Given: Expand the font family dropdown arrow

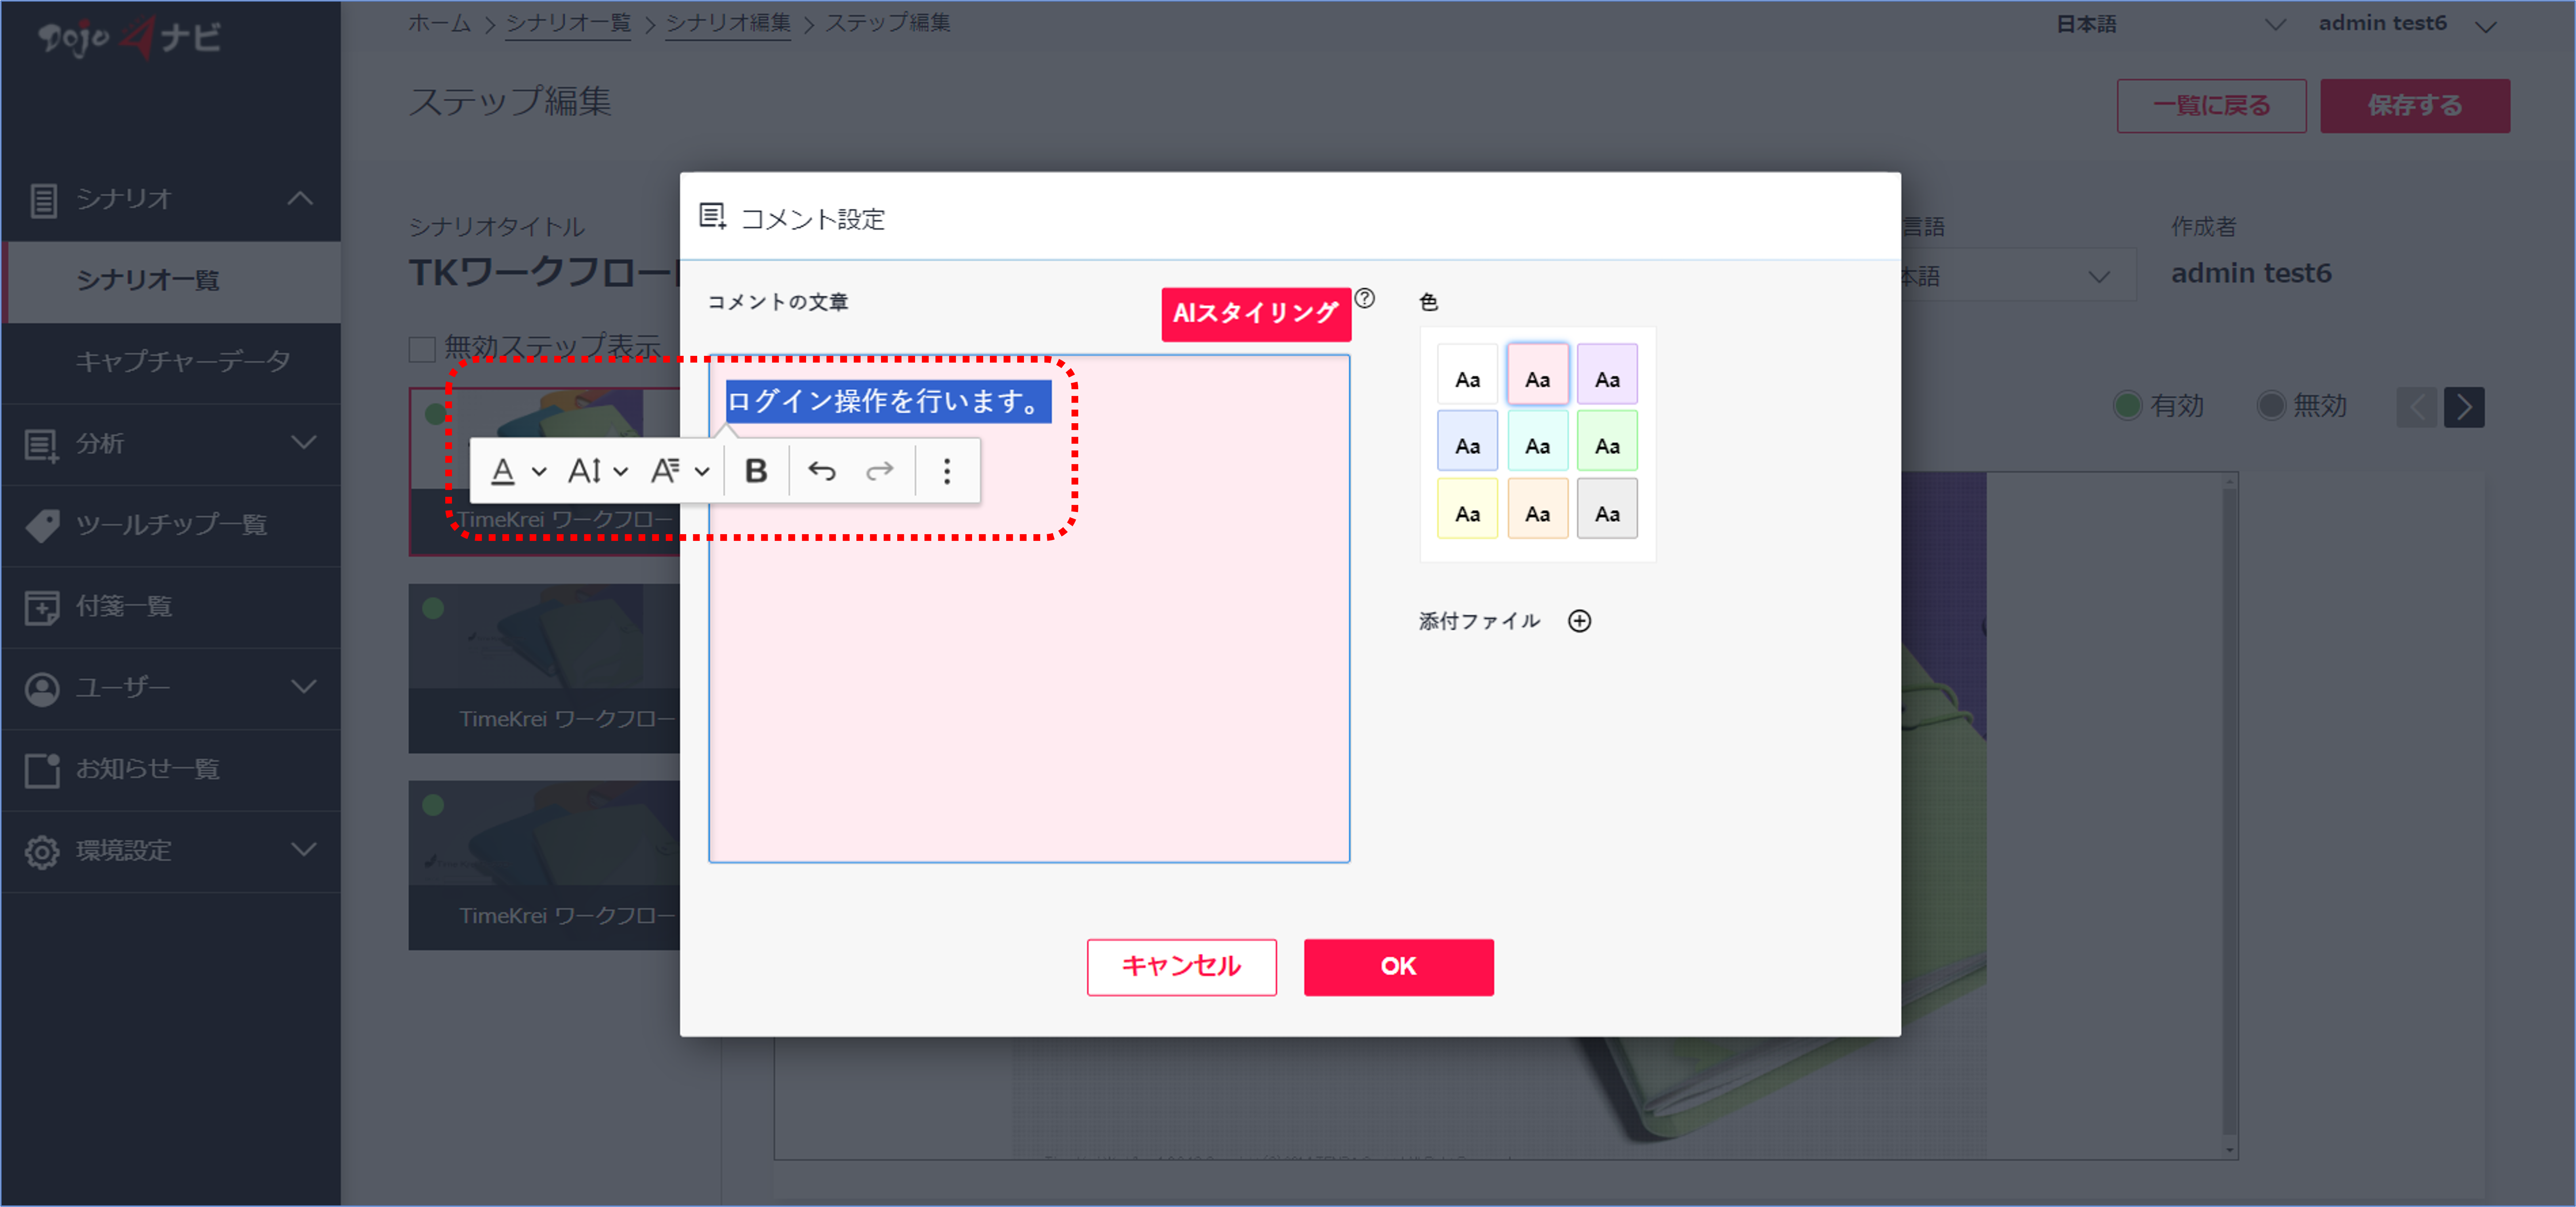Looking at the screenshot, I should point(702,471).
